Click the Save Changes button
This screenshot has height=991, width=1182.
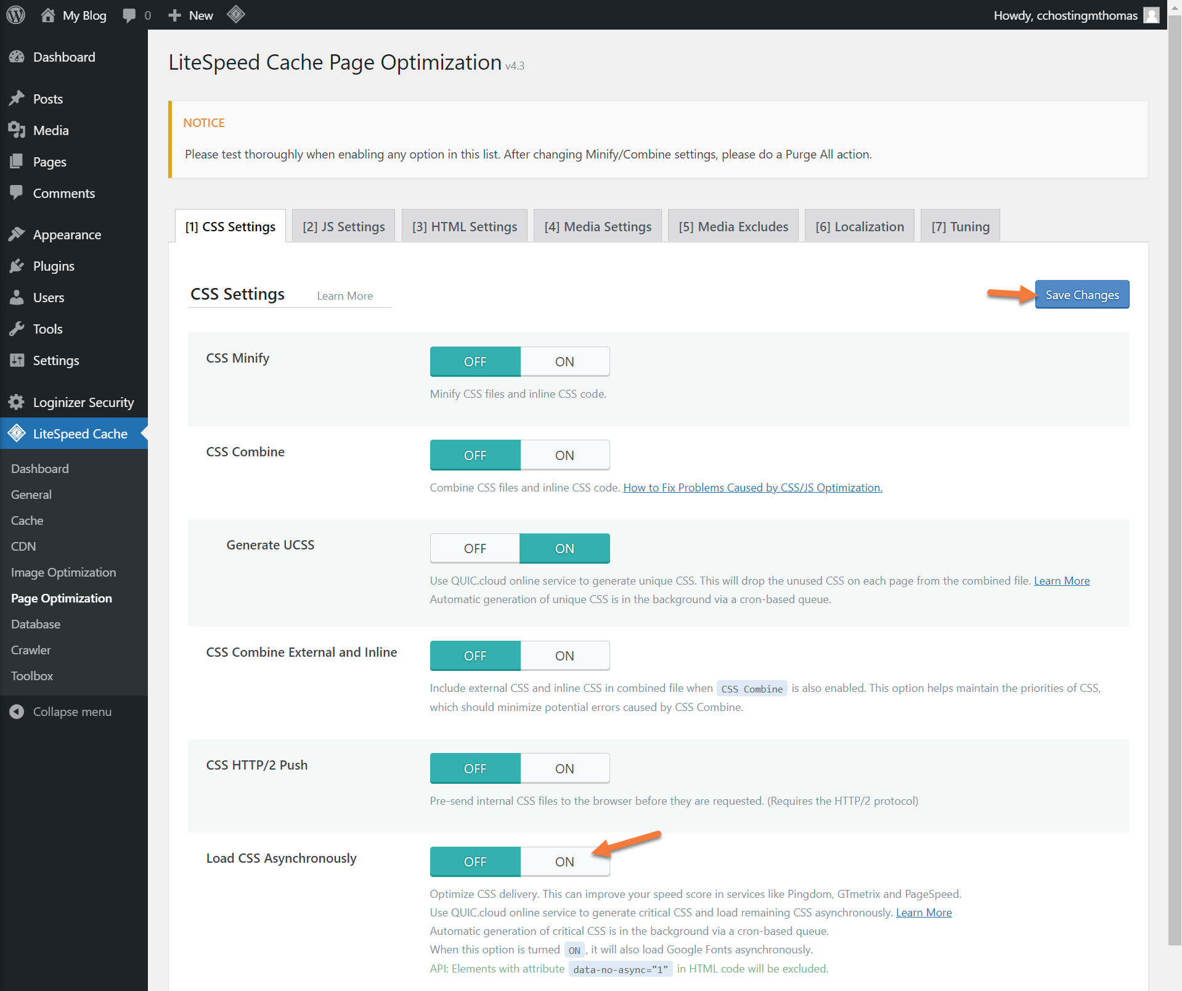point(1082,295)
